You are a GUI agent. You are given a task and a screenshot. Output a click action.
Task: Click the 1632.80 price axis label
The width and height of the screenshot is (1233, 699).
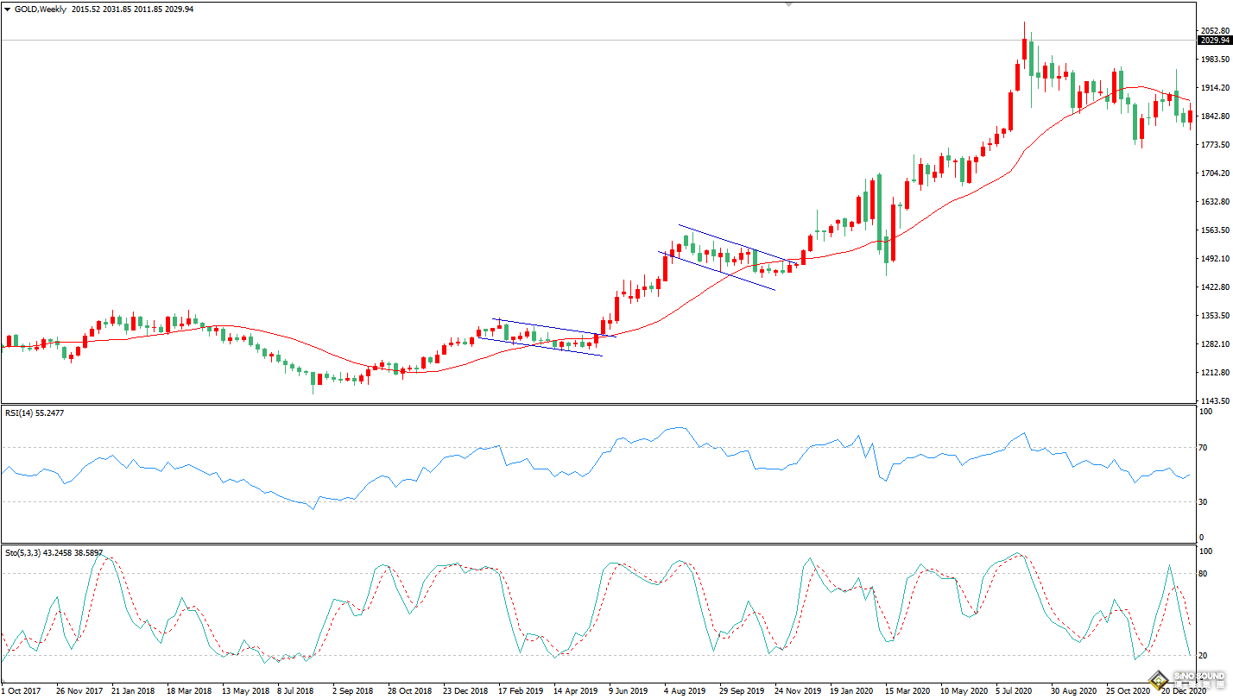click(x=1214, y=202)
